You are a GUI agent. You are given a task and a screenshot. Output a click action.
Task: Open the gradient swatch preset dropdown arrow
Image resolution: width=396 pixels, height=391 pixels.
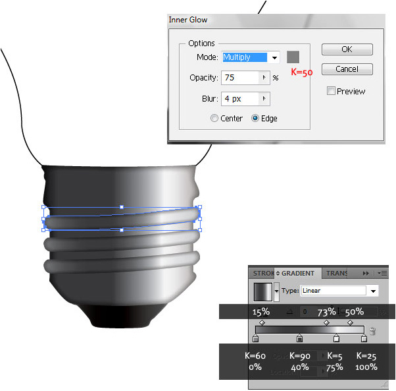click(276, 291)
